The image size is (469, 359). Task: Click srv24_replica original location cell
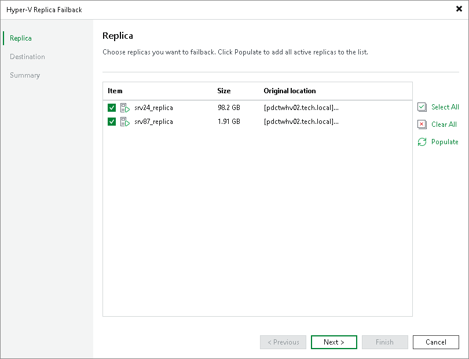coord(301,108)
